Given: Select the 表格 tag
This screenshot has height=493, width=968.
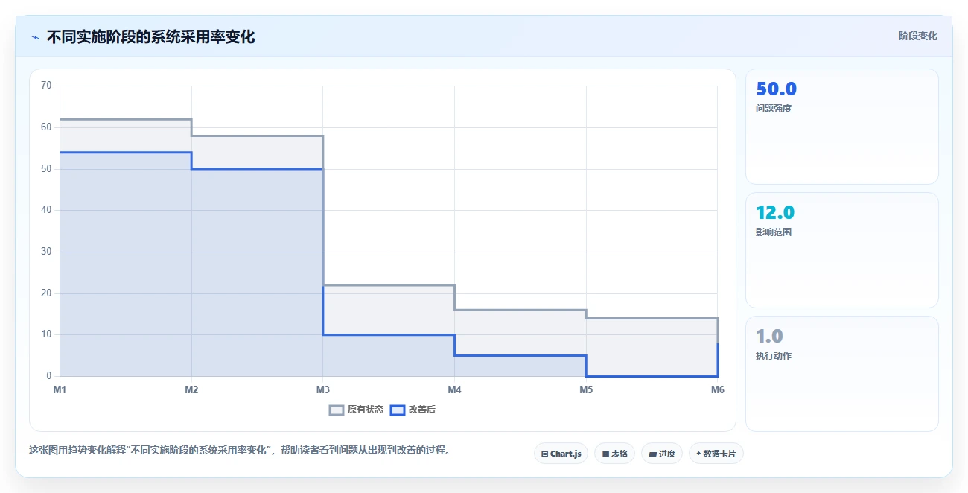Looking at the screenshot, I should [614, 454].
